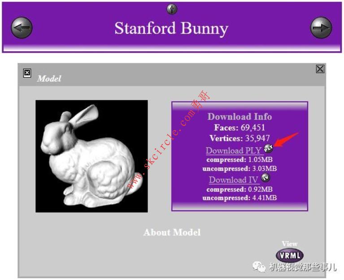Click the round IV download icon
344x280 pixels.
266,178
